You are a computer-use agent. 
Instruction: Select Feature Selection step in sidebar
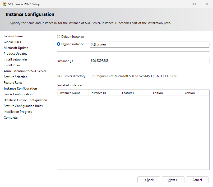click(16, 77)
